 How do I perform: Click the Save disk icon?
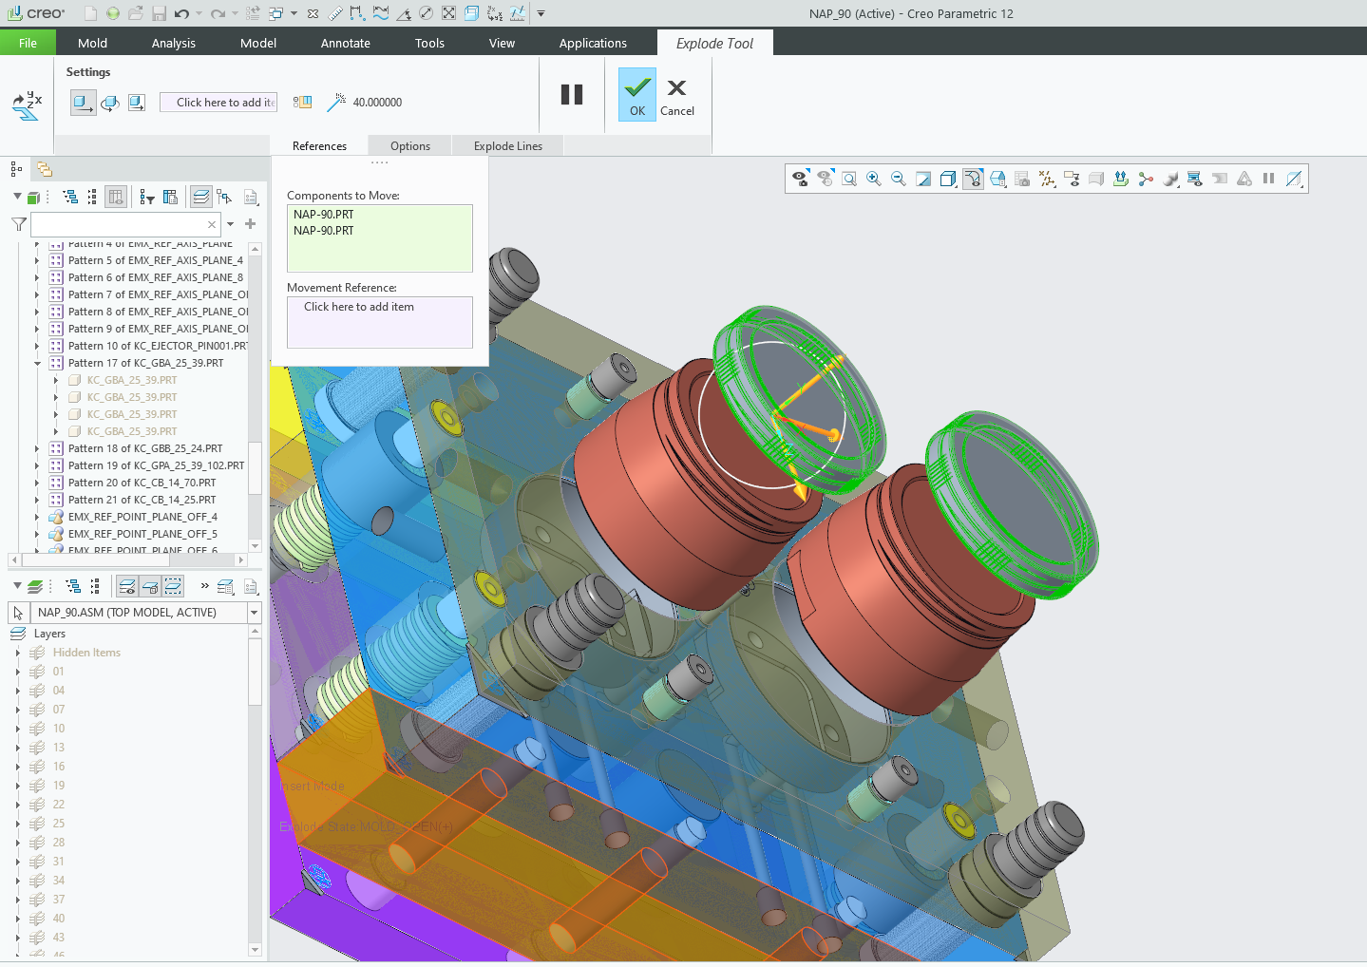pyautogui.click(x=159, y=13)
